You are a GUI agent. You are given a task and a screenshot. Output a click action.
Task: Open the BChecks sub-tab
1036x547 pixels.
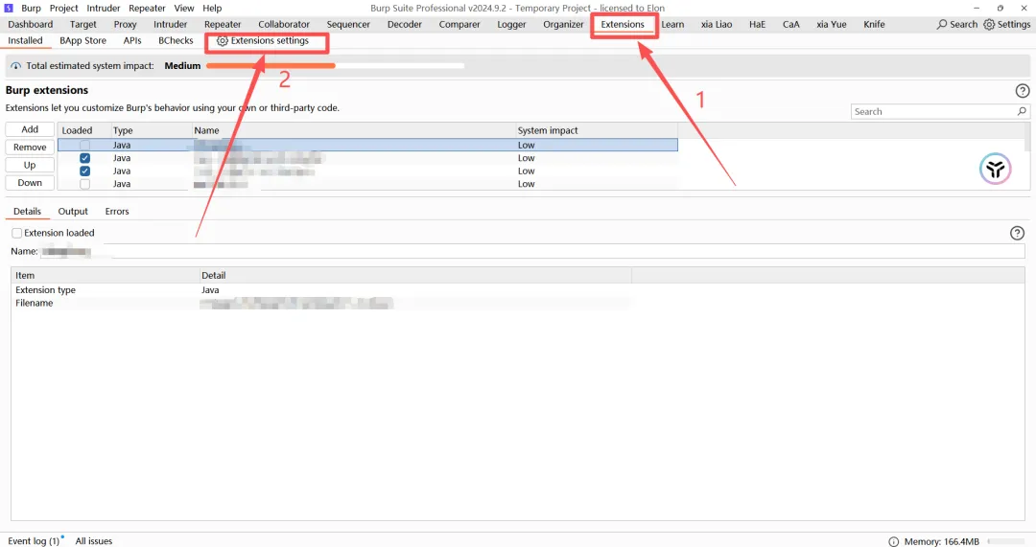point(176,41)
